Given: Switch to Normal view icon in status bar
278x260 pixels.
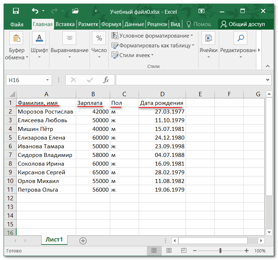Looking at the screenshot, I should pos(154,250).
